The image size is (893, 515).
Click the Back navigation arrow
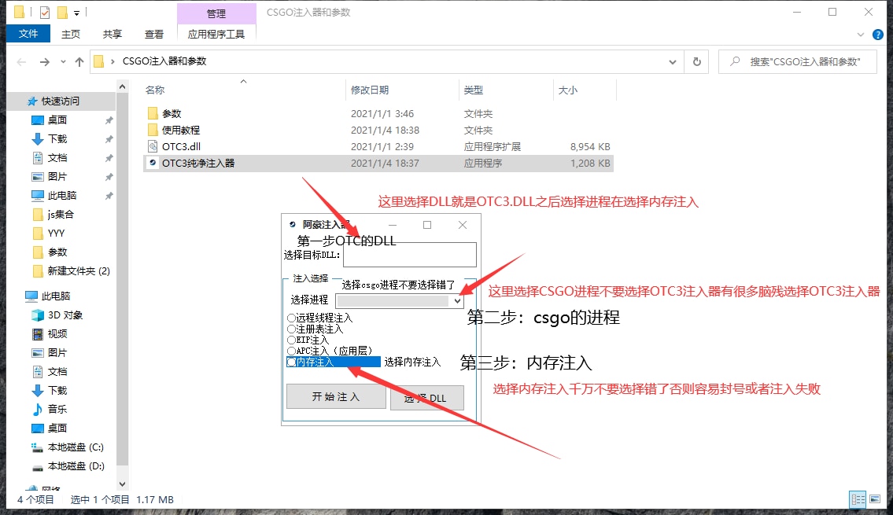[22, 61]
